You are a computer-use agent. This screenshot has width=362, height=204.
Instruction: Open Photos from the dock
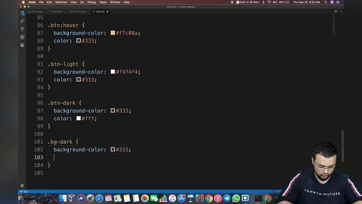coord(145,198)
